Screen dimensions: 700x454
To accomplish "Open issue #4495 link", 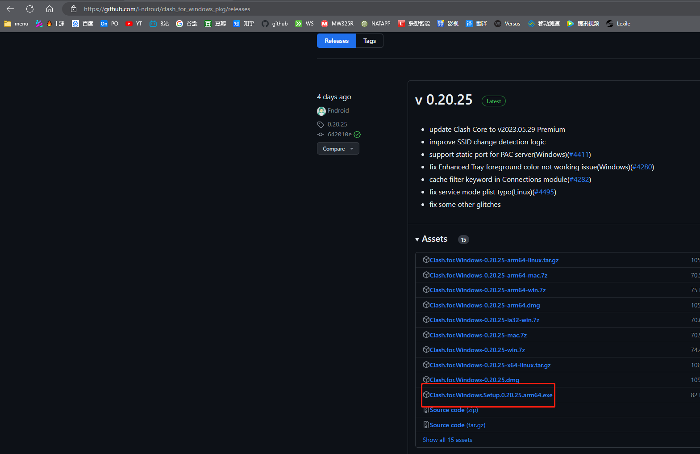I will pyautogui.click(x=544, y=192).
